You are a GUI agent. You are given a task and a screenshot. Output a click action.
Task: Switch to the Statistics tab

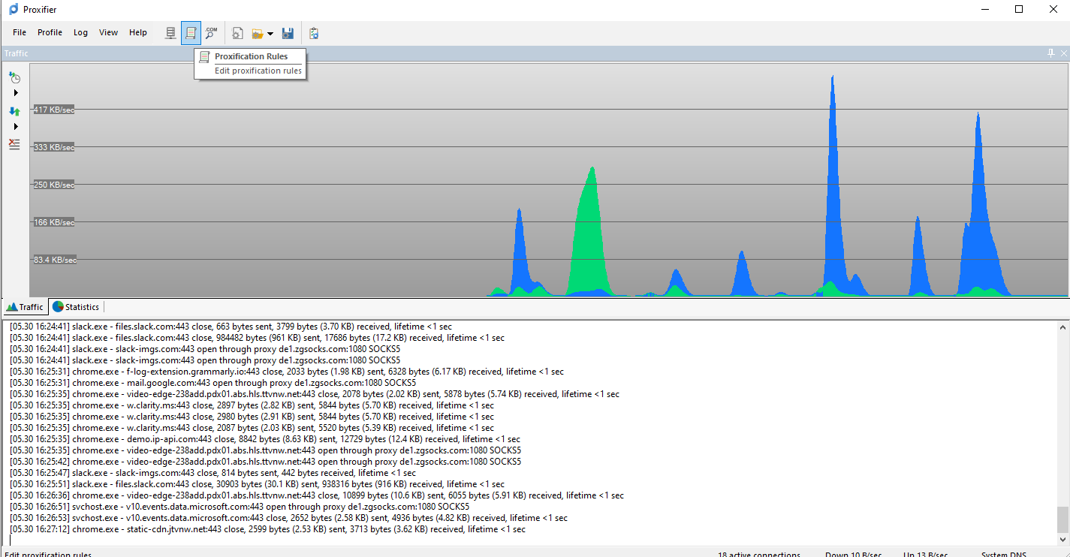coord(76,307)
